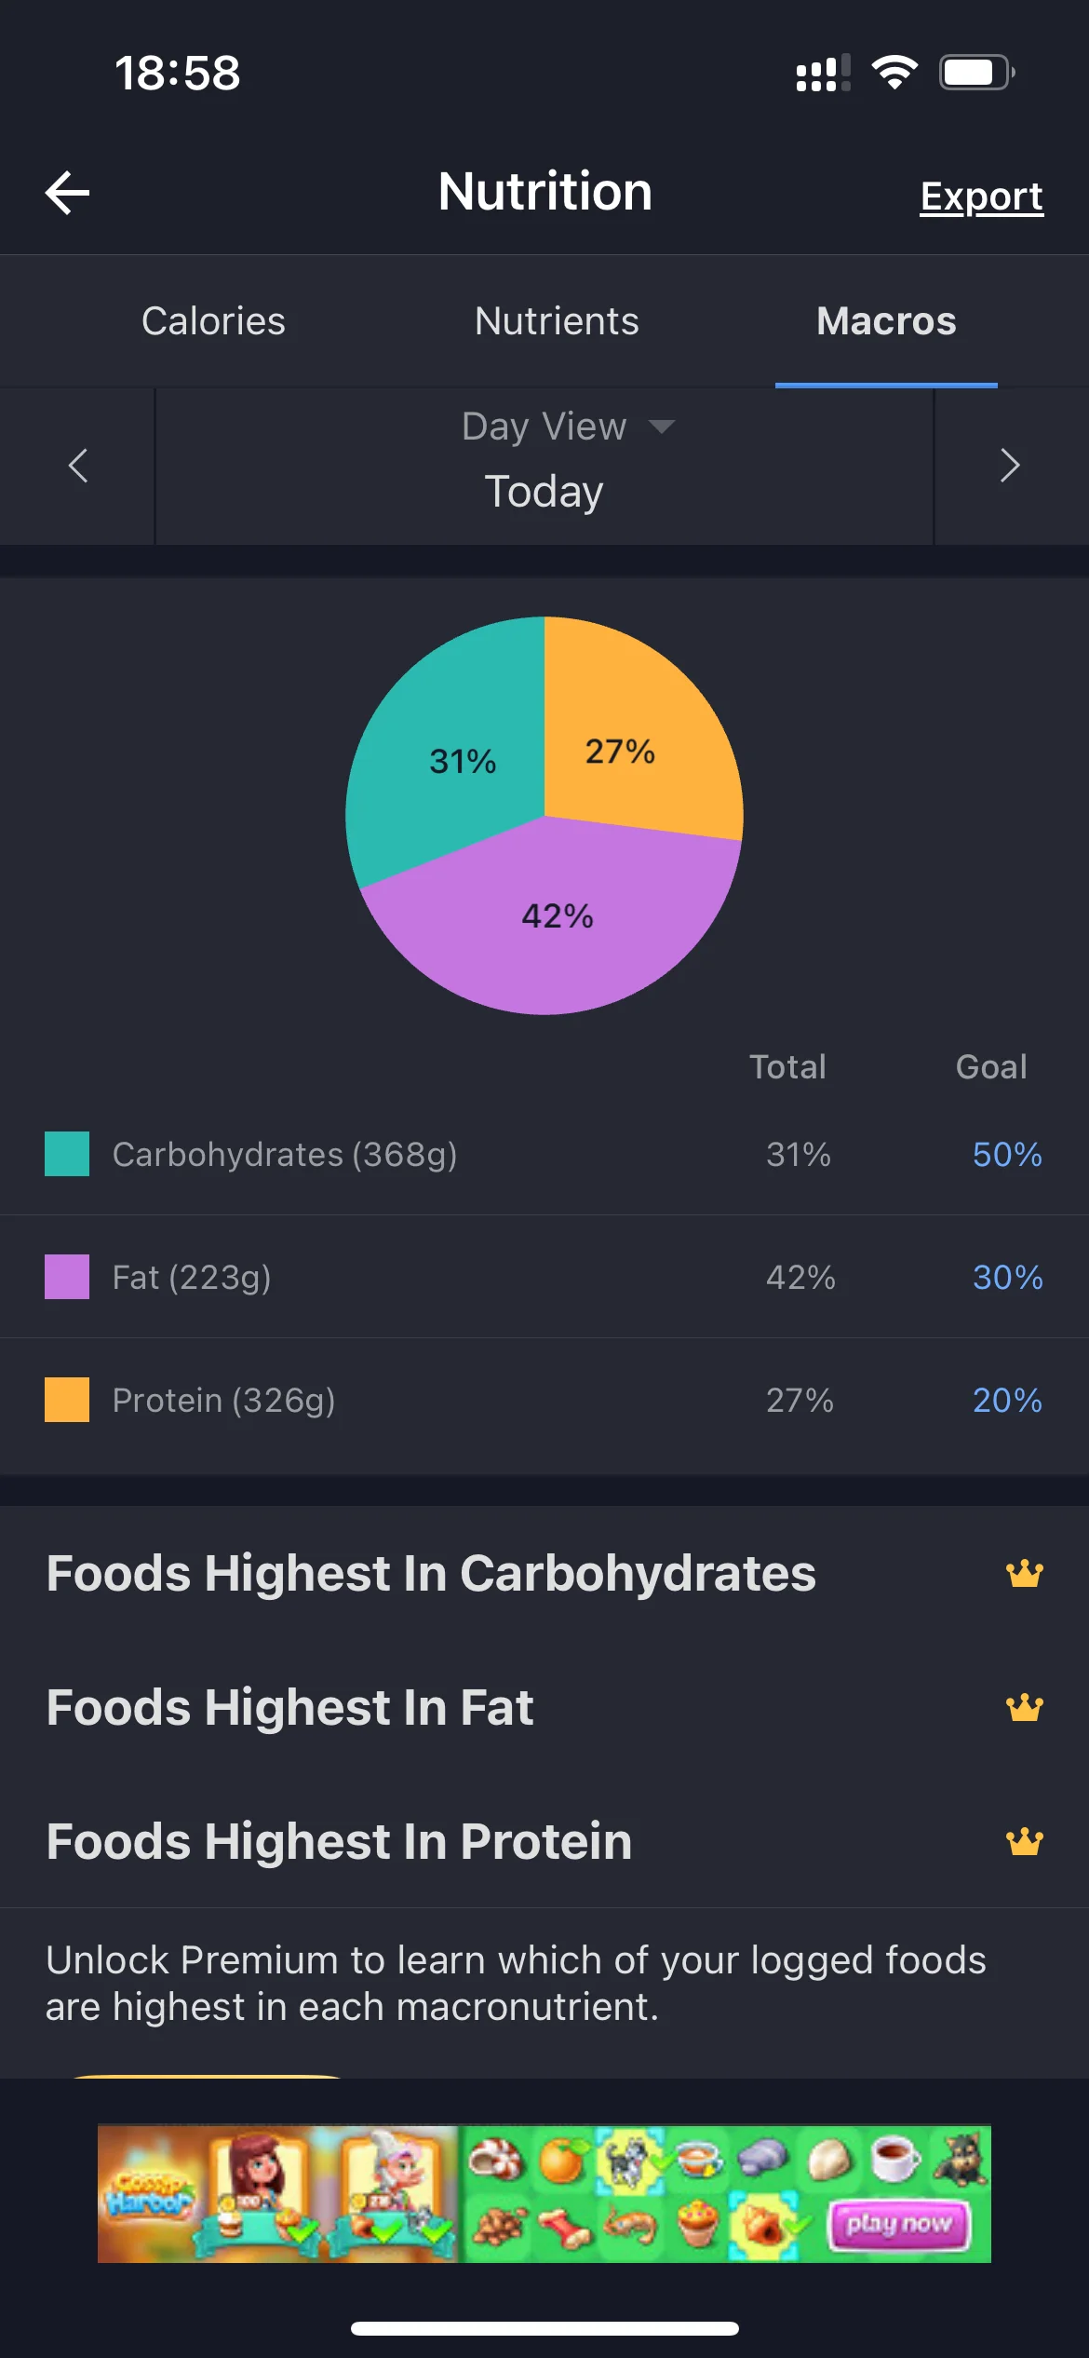Tap the premium crown beside Foods Highest In Carbohydrates
This screenshot has width=1089, height=2358.
pos(1024,1574)
